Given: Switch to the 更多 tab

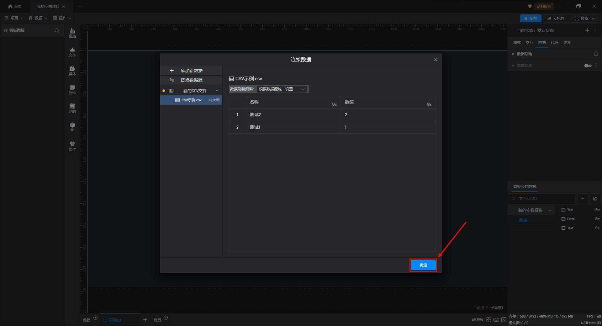Looking at the screenshot, I should 567,43.
